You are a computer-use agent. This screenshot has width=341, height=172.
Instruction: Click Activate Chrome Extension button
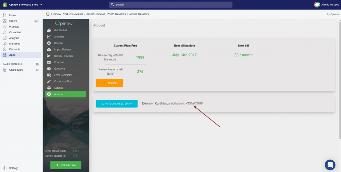117,104
